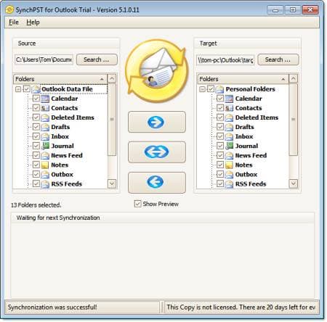Viewport: 327px width, 322px height.
Task: Uncheck Deleted Items in Target folder list
Action: tap(220, 117)
